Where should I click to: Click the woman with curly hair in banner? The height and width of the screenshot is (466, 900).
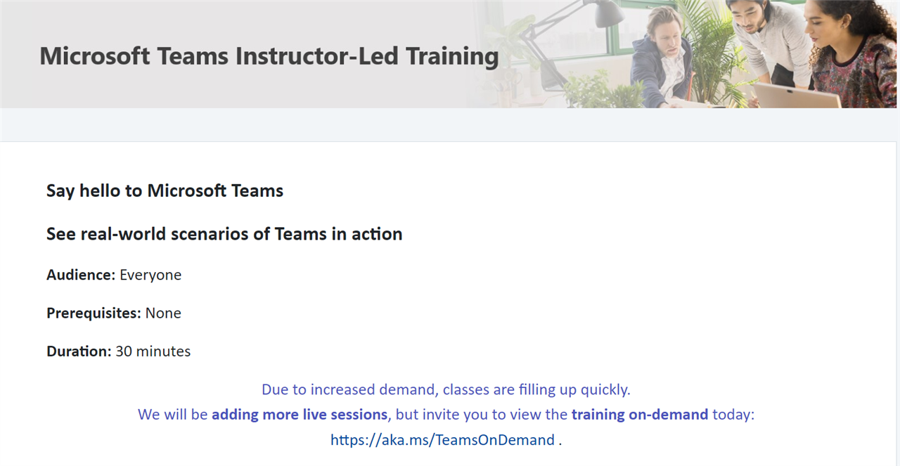(849, 53)
